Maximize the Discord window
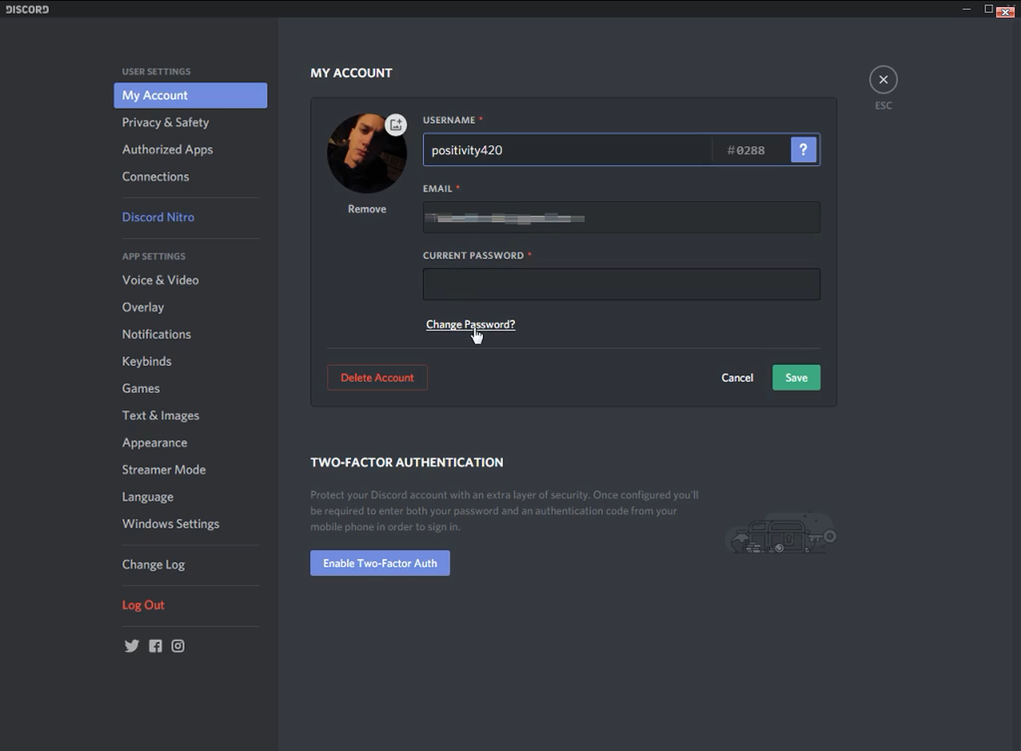 pos(988,9)
